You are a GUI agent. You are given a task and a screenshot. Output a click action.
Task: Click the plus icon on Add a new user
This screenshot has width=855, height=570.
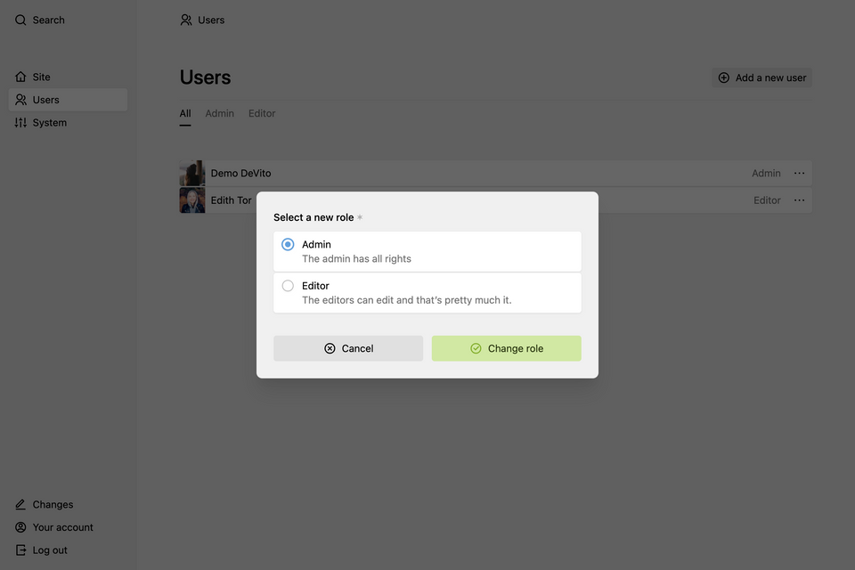[x=723, y=78]
